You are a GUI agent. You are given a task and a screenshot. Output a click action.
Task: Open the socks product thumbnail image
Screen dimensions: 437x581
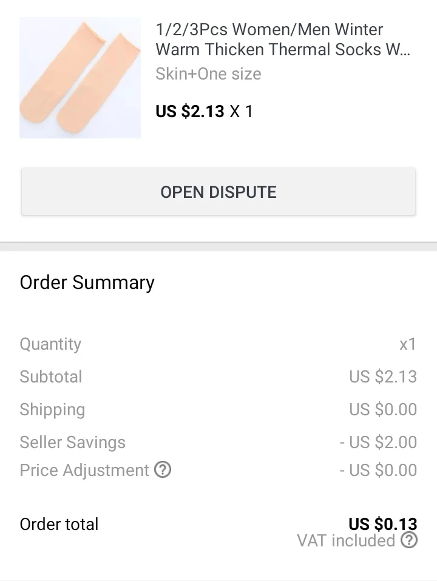pos(80,78)
